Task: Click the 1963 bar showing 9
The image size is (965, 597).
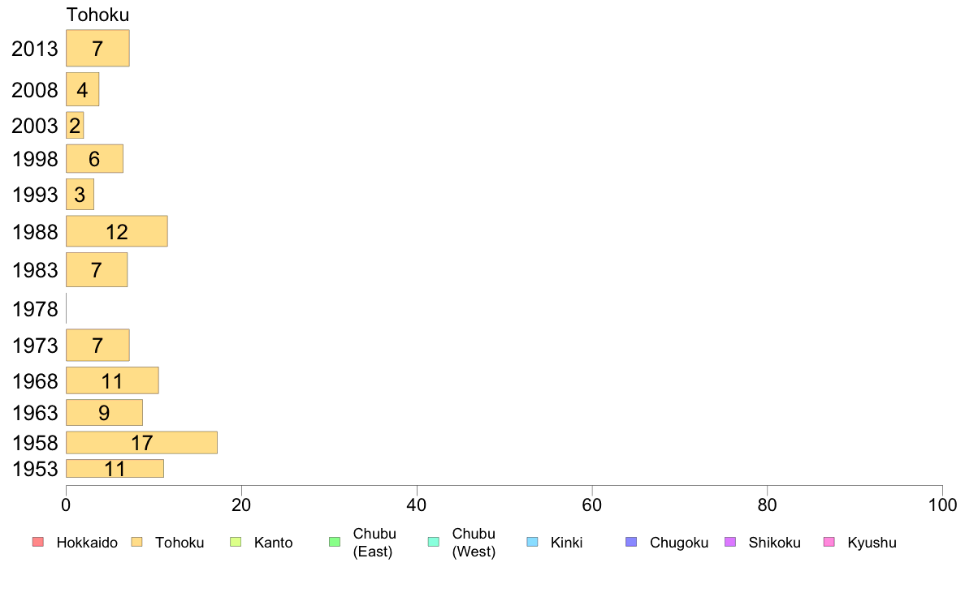Action: coord(105,413)
